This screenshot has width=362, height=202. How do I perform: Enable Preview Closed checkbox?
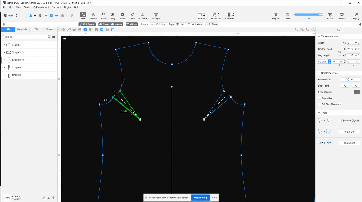click(x=340, y=121)
